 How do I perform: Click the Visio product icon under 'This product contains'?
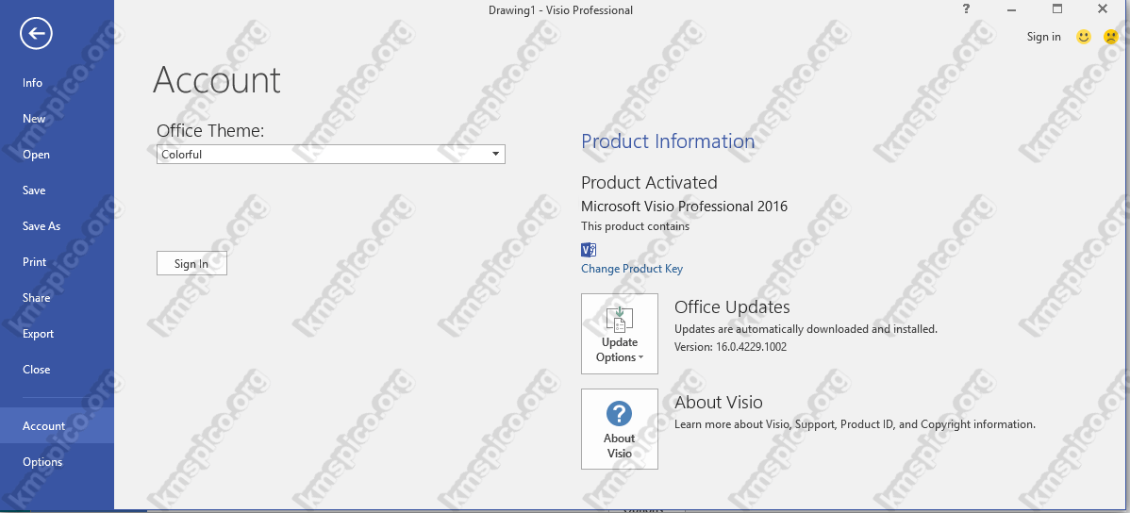588,250
